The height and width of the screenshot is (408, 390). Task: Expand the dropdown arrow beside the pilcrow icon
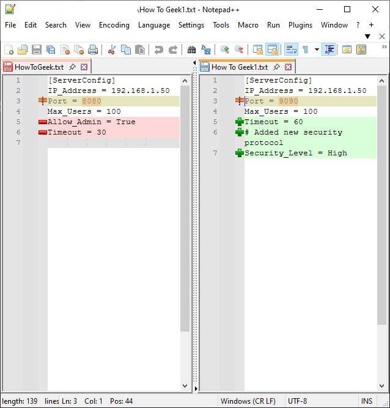317,50
